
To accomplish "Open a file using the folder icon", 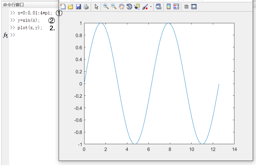I will click(70, 7).
